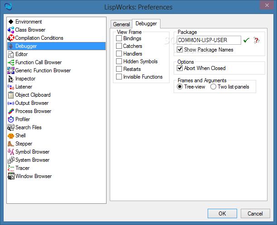
Task: Click the Search Files icon
Action: pos(11,127)
